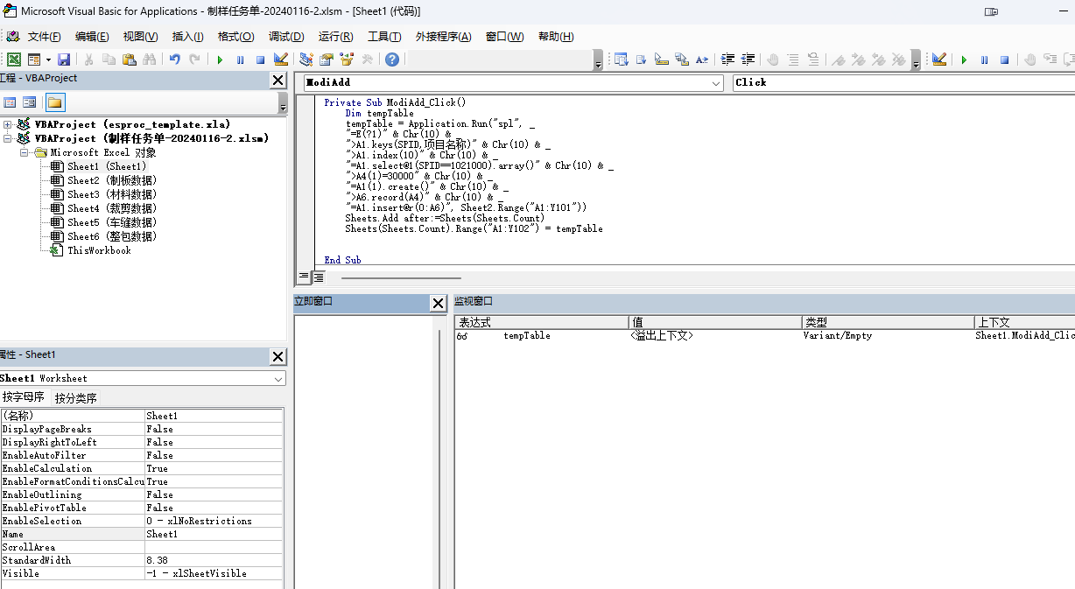Image resolution: width=1075 pixels, height=589 pixels.
Task: Open the Object Browser icon
Action: (347, 60)
